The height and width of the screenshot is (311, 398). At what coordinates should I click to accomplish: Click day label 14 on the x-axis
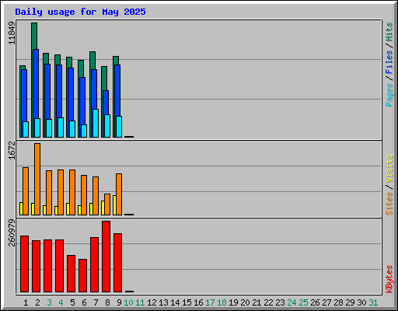pos(175,302)
